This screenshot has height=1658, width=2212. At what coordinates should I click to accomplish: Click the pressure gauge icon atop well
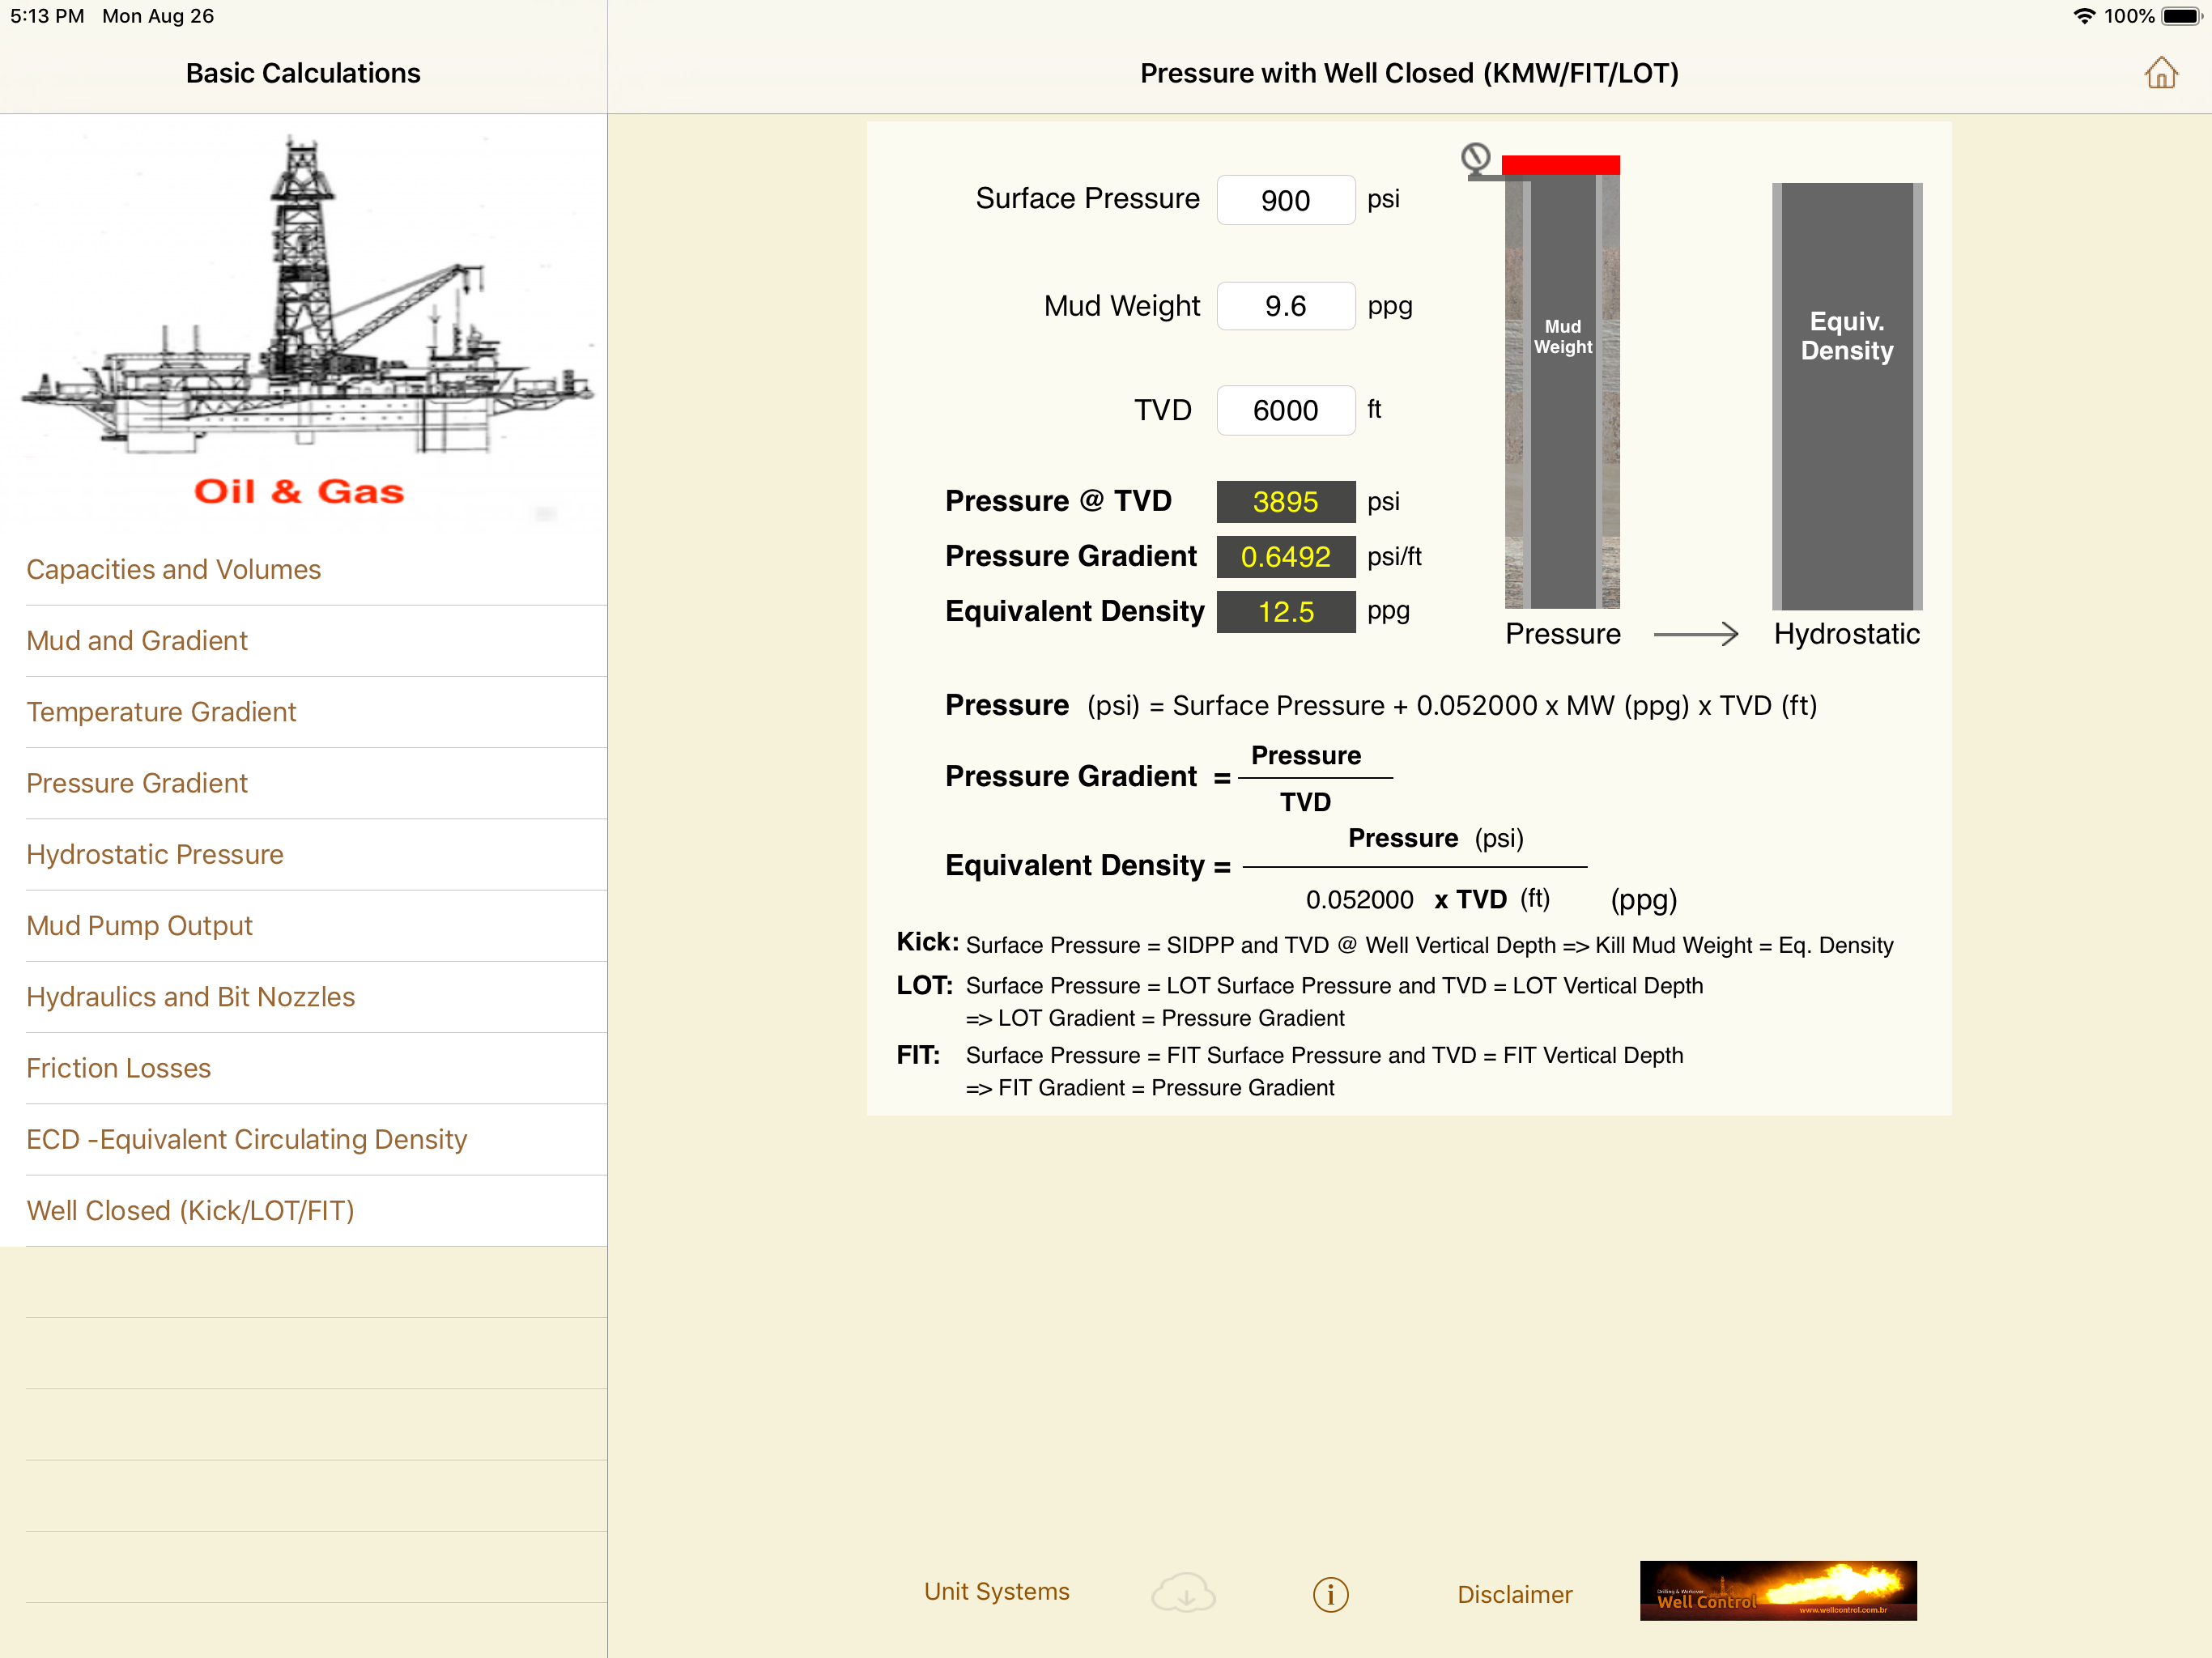(1476, 158)
